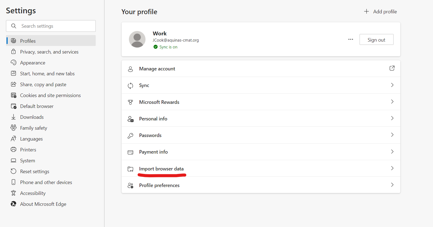This screenshot has height=227, width=433.
Task: Click the Search settings input field
Action: pos(51,26)
